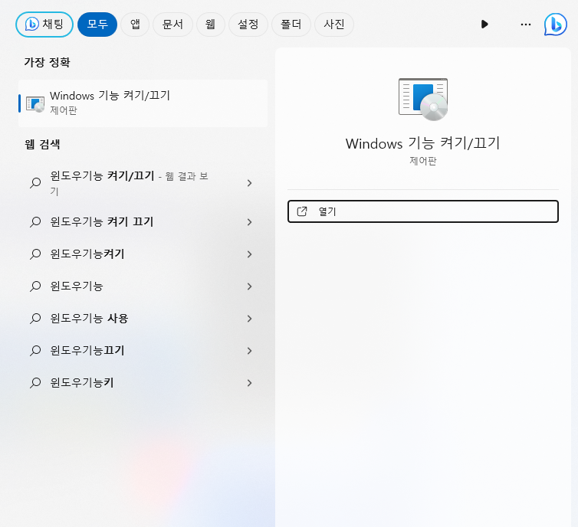
Task: Switch to the 설정 filter tab
Action: 248,25
